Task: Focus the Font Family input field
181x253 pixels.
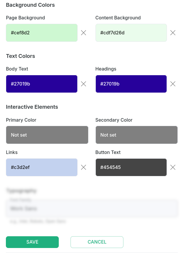Action: click(91, 209)
